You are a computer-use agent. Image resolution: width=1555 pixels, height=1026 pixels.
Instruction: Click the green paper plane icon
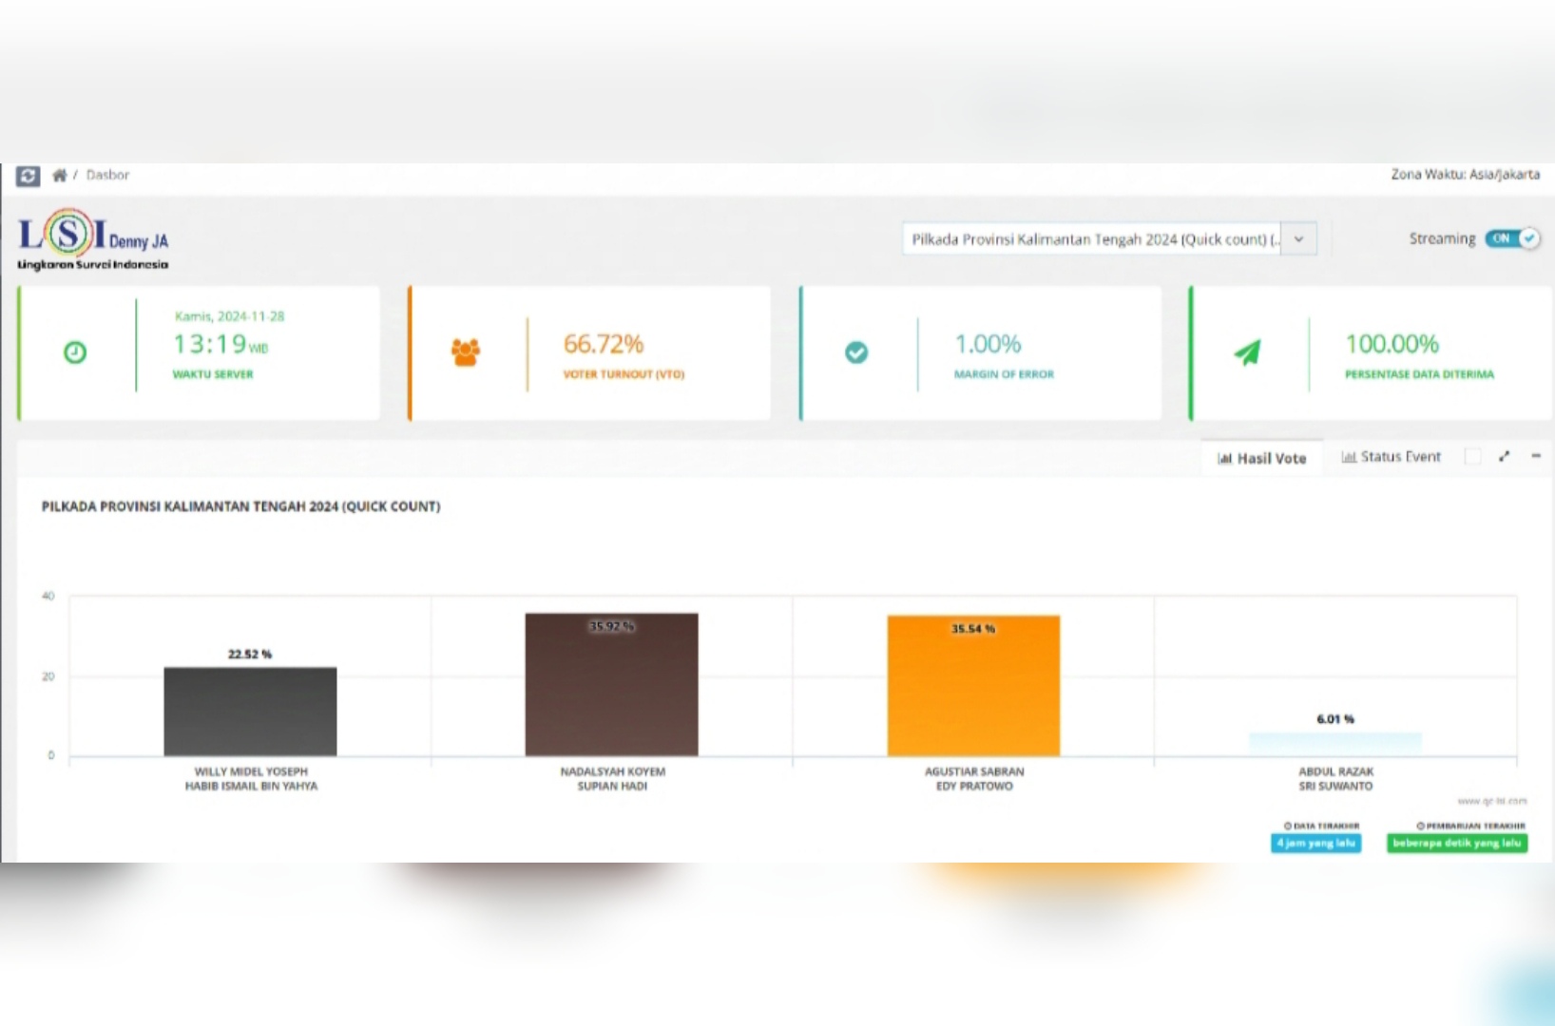[1247, 352]
